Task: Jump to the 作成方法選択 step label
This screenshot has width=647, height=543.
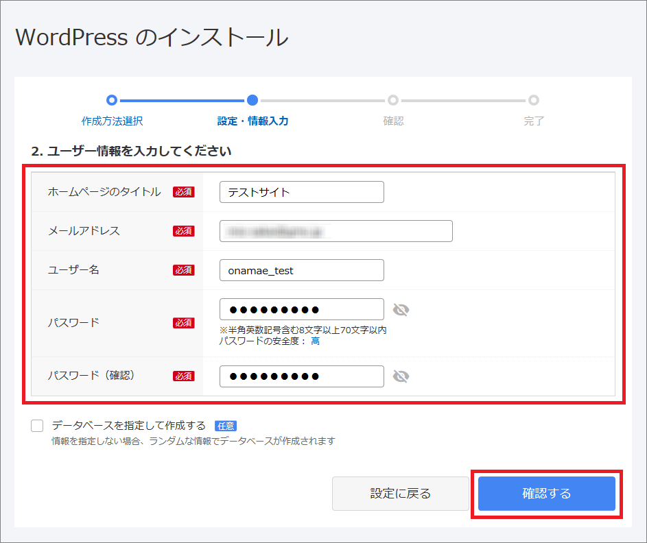Action: click(113, 121)
